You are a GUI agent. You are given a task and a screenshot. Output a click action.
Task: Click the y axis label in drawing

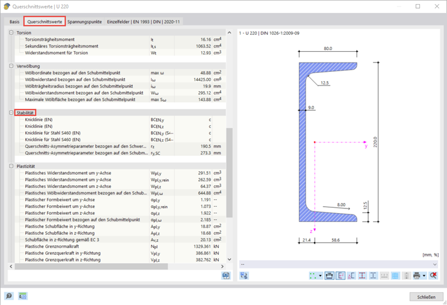pyautogui.click(x=366, y=146)
